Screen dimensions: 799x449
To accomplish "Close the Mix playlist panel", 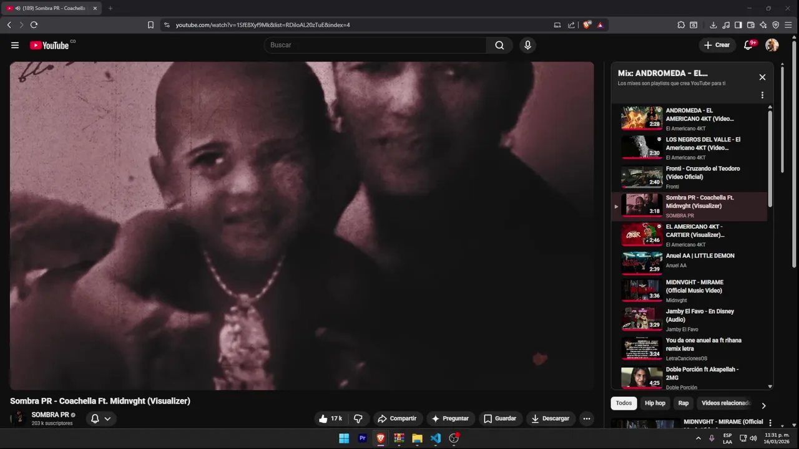I will (x=762, y=77).
